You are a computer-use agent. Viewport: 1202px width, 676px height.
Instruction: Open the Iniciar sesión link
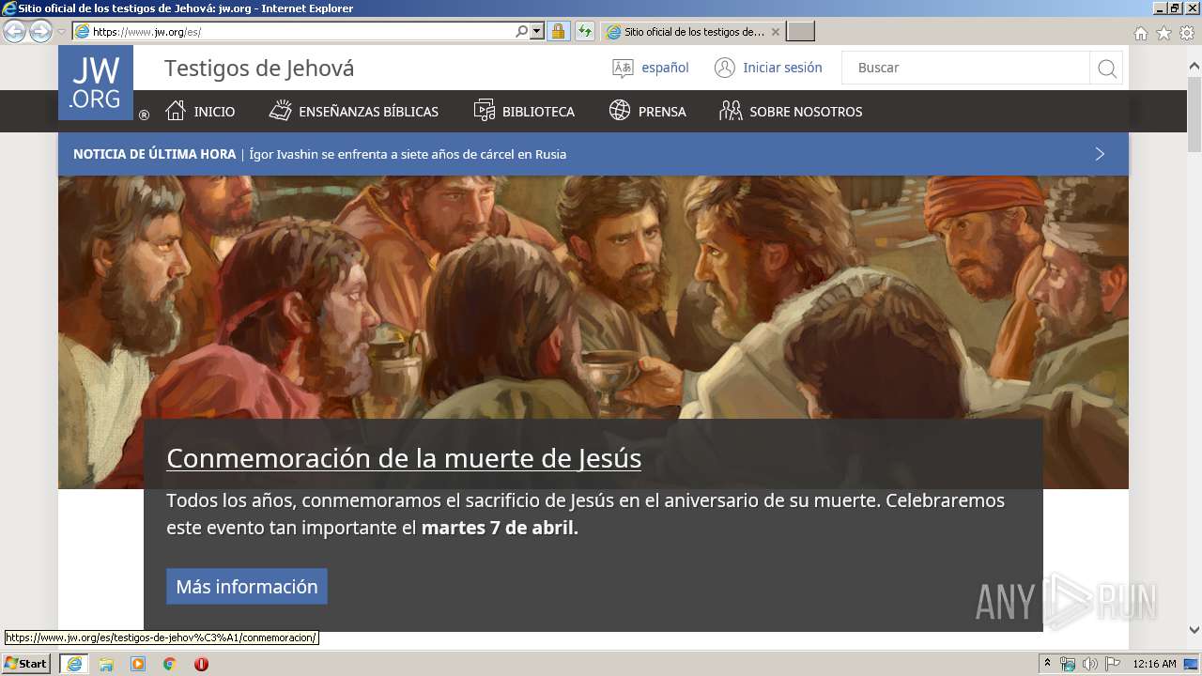coord(782,68)
